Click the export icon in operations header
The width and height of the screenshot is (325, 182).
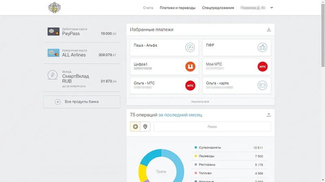tap(269, 115)
